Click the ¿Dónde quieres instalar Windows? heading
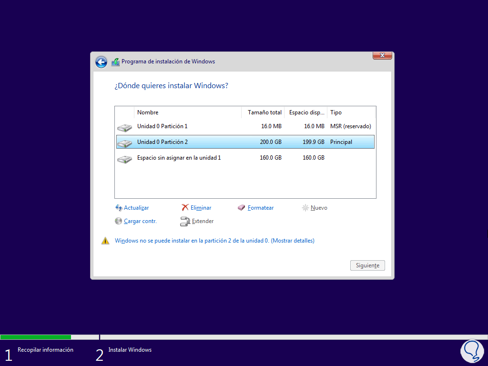 click(171, 86)
